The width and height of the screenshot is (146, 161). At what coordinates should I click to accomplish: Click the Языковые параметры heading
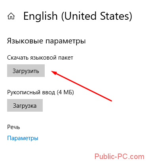point(46,41)
